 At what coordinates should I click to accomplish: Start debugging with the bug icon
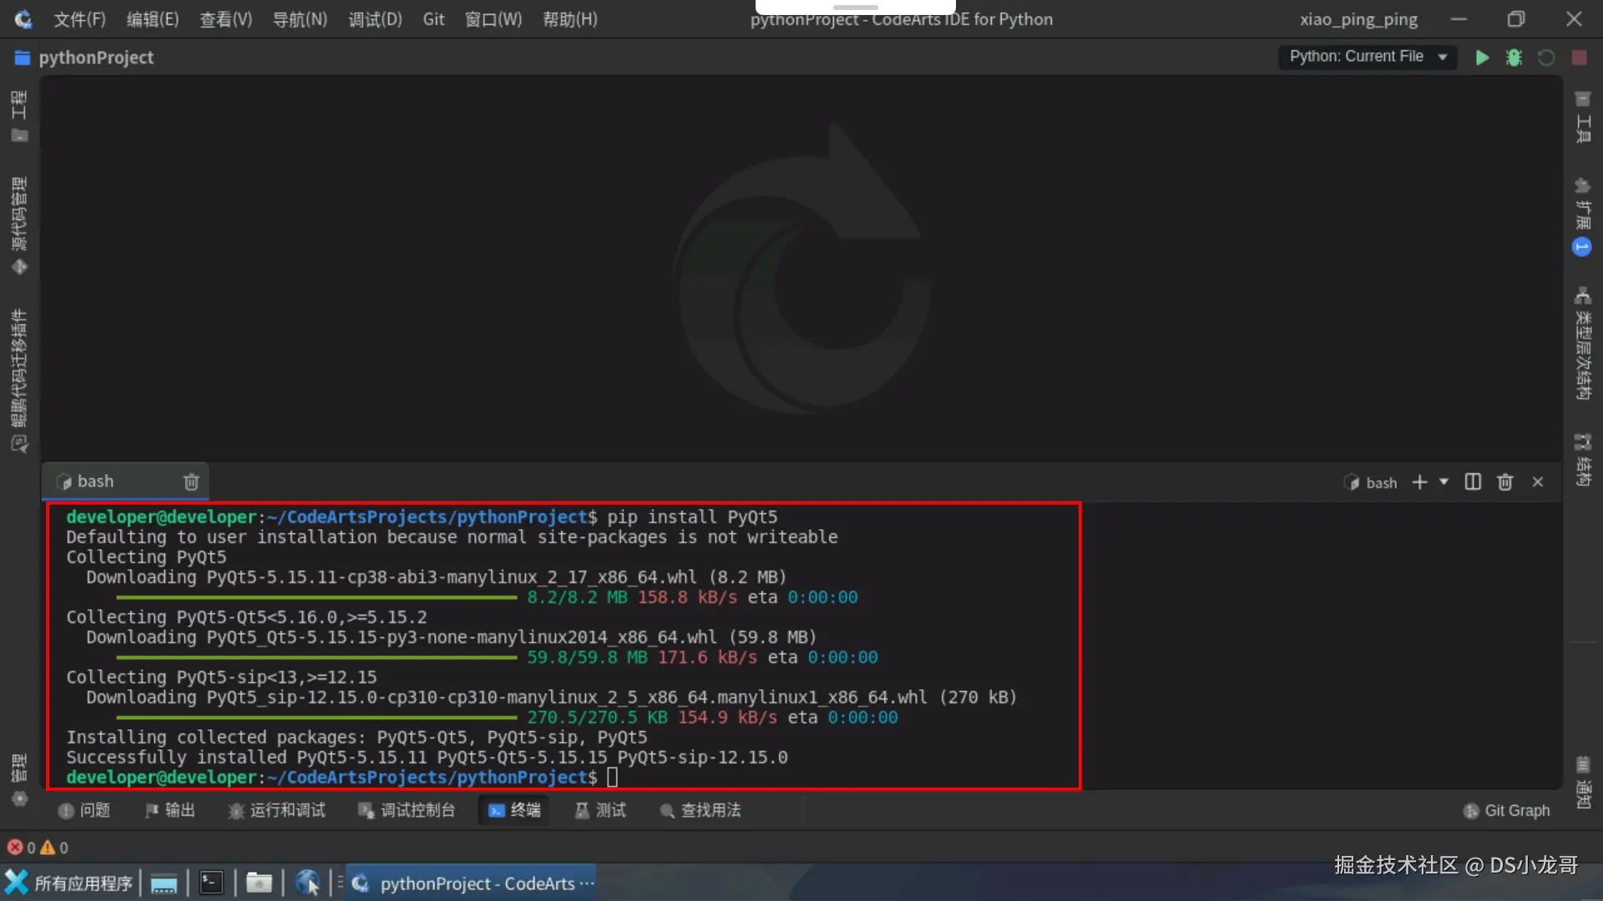click(x=1514, y=57)
